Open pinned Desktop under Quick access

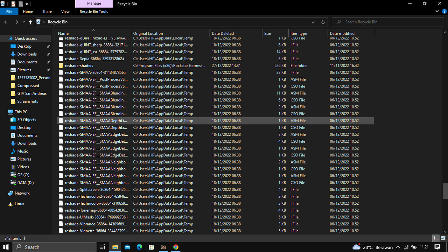click(24, 46)
